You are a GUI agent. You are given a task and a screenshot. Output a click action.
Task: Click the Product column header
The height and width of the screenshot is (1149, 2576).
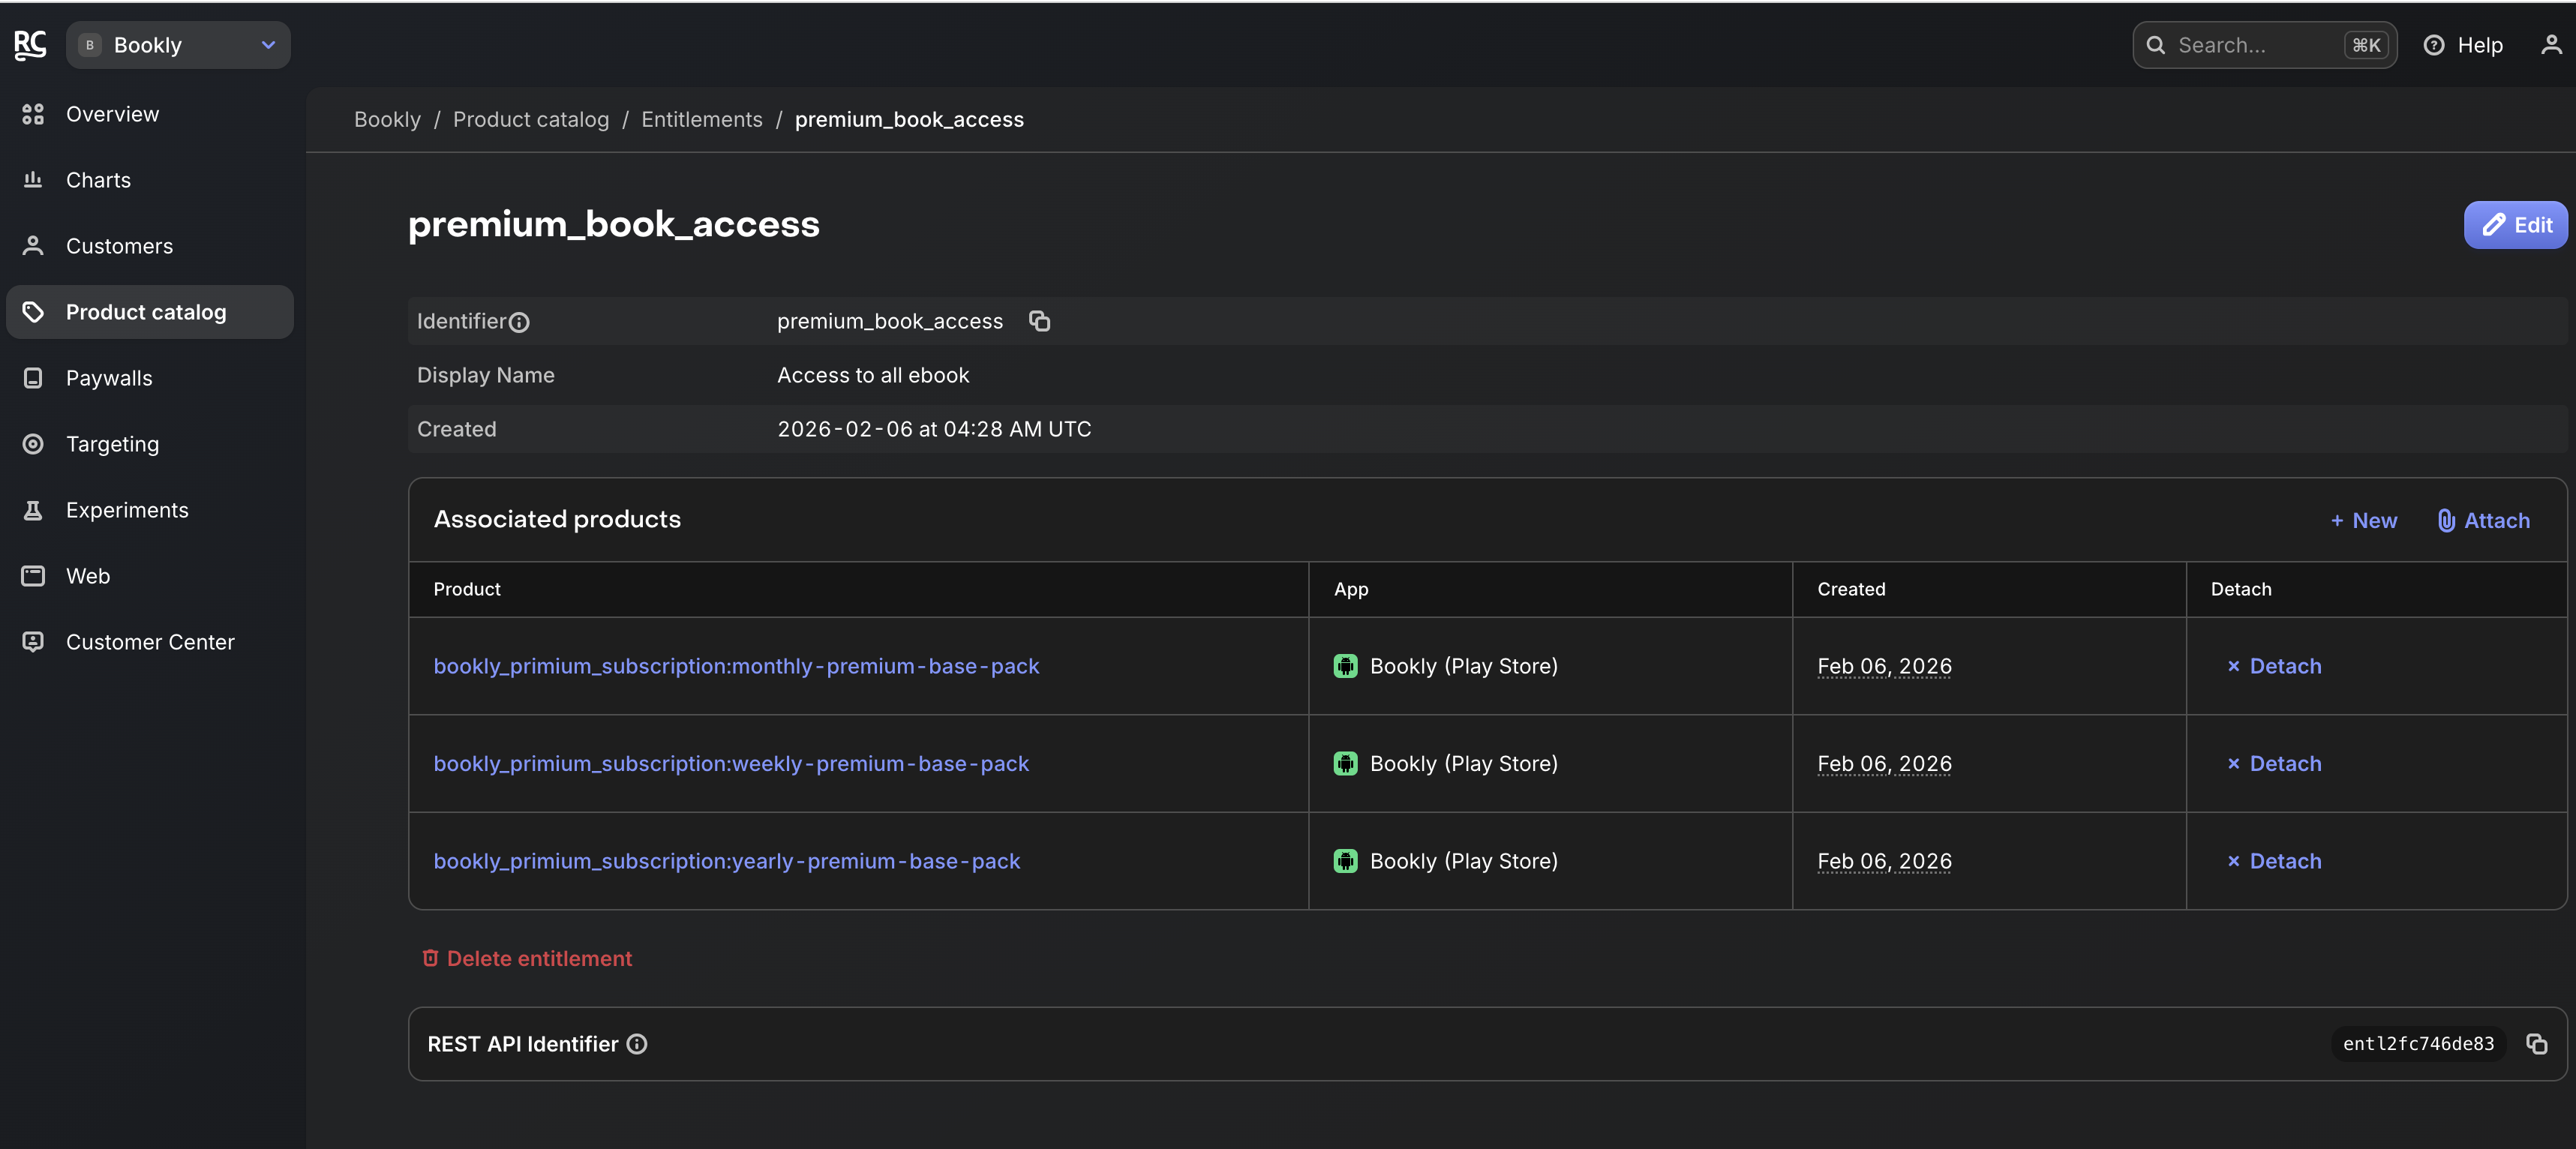[x=467, y=589]
